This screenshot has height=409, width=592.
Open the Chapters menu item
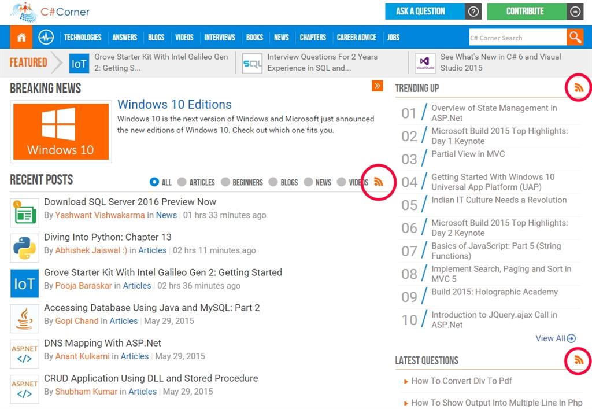point(313,38)
